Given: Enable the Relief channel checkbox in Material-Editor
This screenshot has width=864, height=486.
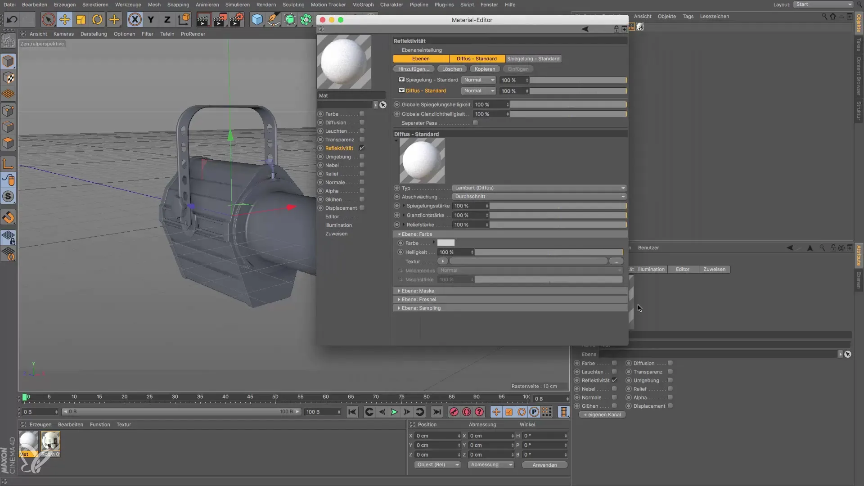Looking at the screenshot, I should pos(362,174).
